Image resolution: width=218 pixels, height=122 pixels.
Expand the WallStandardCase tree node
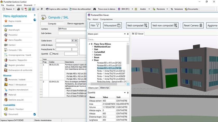pyautogui.click(x=92, y=47)
